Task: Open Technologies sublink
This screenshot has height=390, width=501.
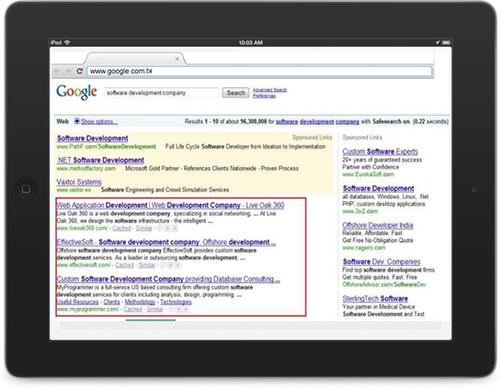Action: 176,302
